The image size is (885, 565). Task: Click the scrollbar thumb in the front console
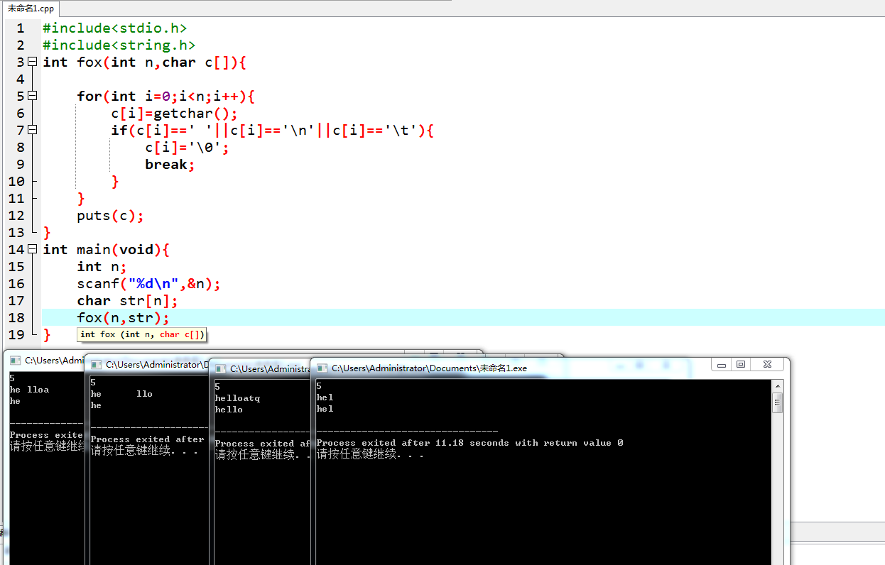click(777, 402)
